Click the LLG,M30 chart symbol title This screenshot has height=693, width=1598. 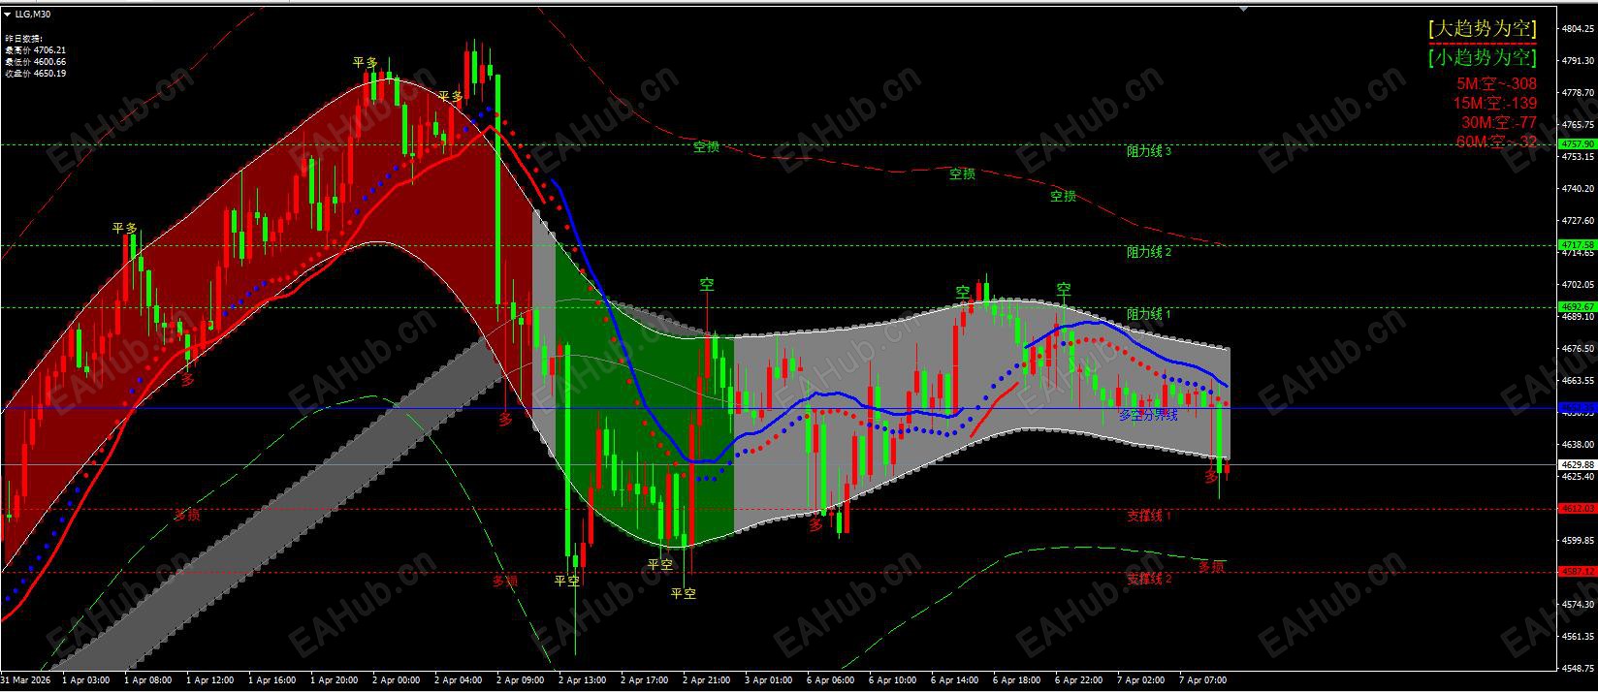pyautogui.click(x=34, y=15)
